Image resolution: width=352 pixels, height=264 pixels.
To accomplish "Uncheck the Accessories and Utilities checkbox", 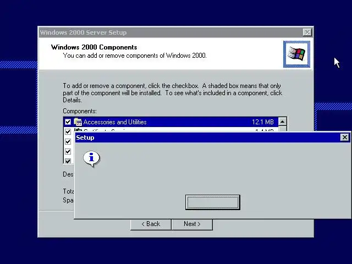I will point(68,122).
